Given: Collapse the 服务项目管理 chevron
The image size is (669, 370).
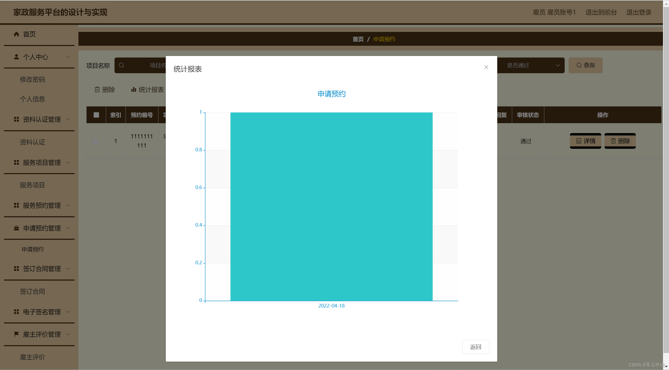Looking at the screenshot, I should click(x=68, y=162).
